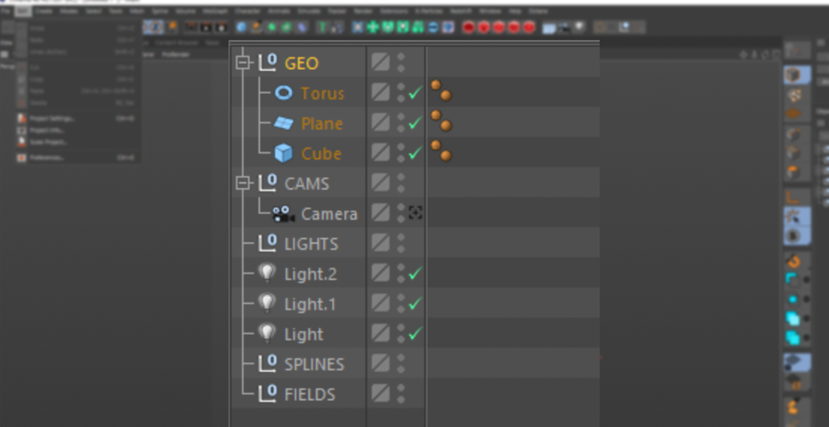Disable Cube with its green checkmark
This screenshot has width=829, height=427.
(415, 153)
